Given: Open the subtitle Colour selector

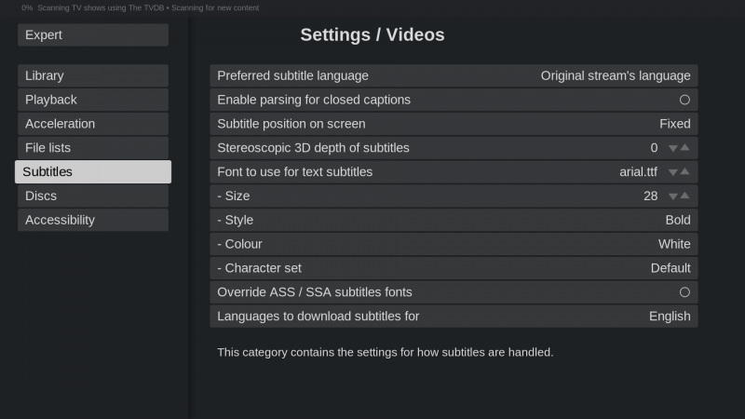Looking at the screenshot, I should coord(454,245).
